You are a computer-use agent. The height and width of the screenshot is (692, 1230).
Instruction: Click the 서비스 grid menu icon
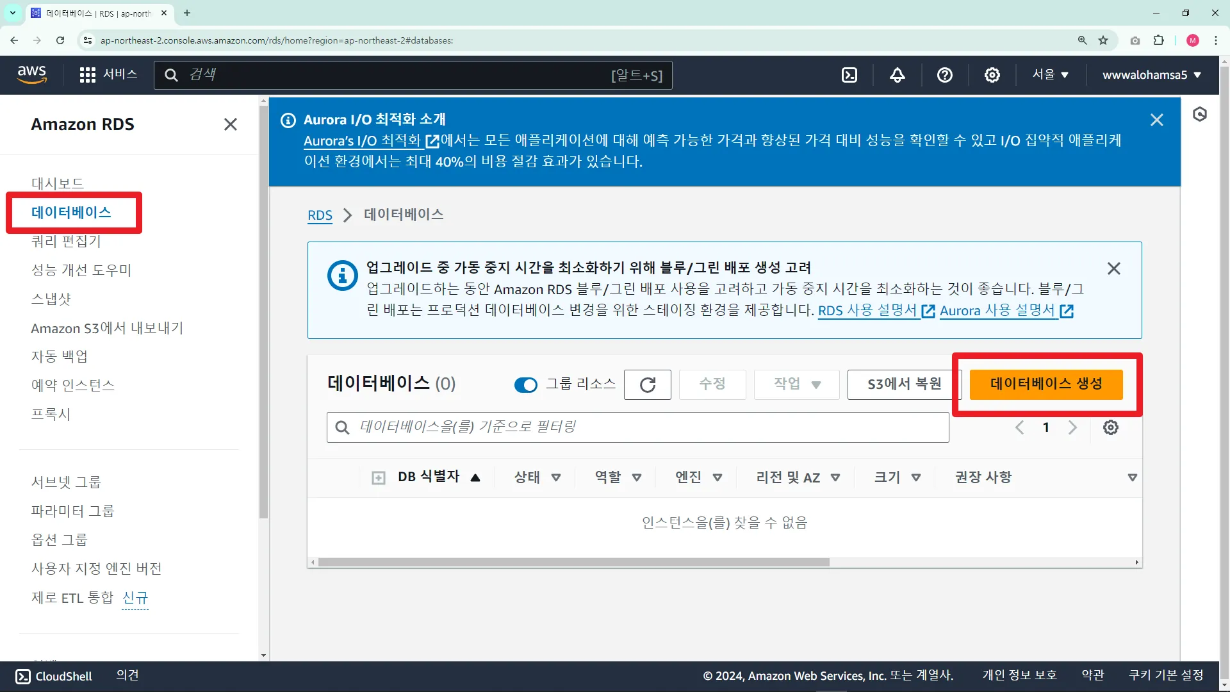[88, 75]
